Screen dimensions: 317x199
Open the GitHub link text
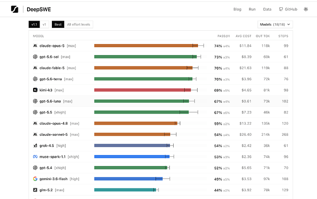pos(291,9)
